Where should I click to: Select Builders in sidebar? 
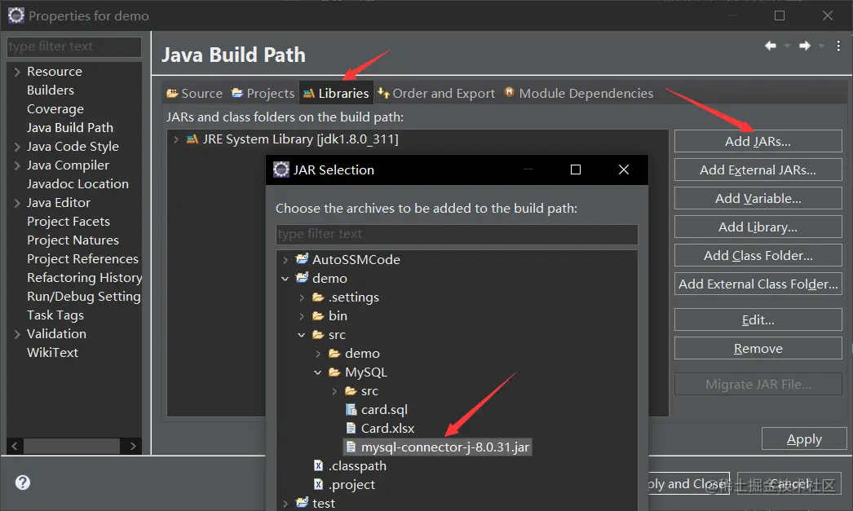(51, 90)
